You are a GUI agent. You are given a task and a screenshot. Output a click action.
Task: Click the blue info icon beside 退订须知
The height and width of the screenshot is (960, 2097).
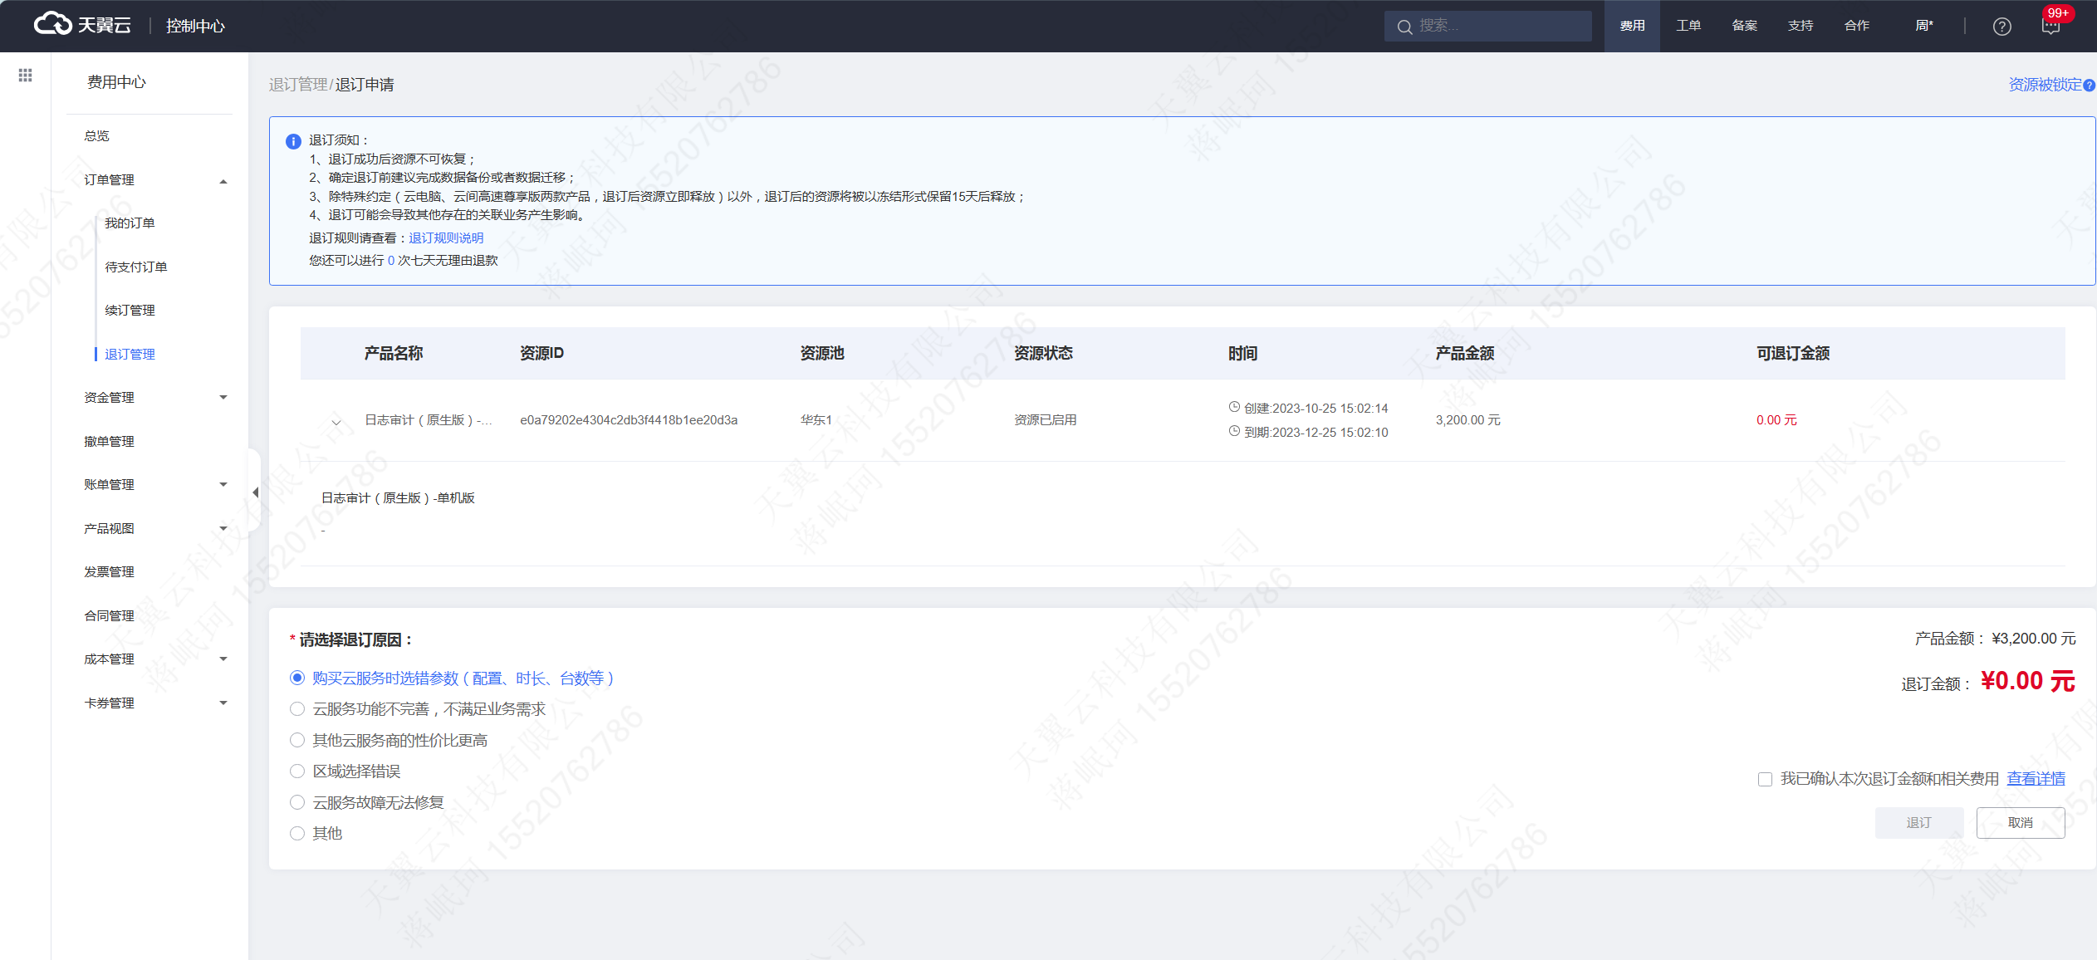(x=293, y=141)
